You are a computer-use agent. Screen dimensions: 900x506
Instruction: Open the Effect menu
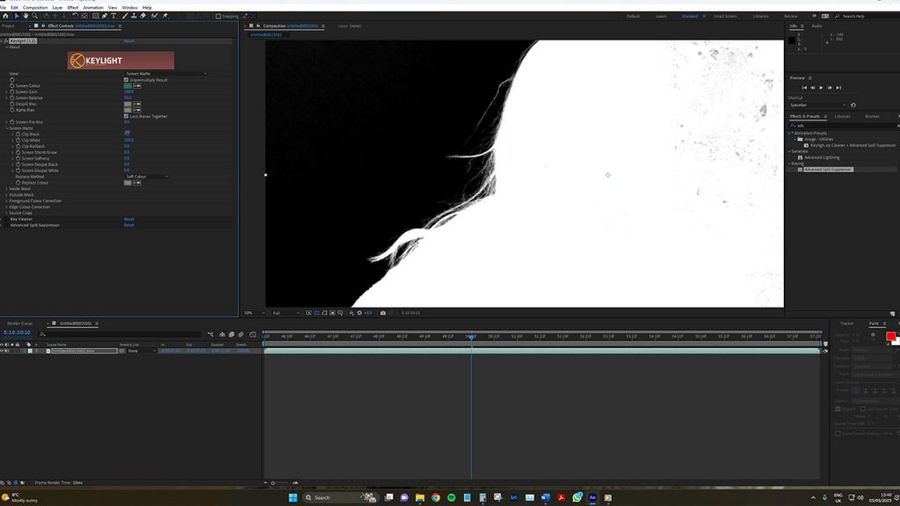(x=72, y=7)
